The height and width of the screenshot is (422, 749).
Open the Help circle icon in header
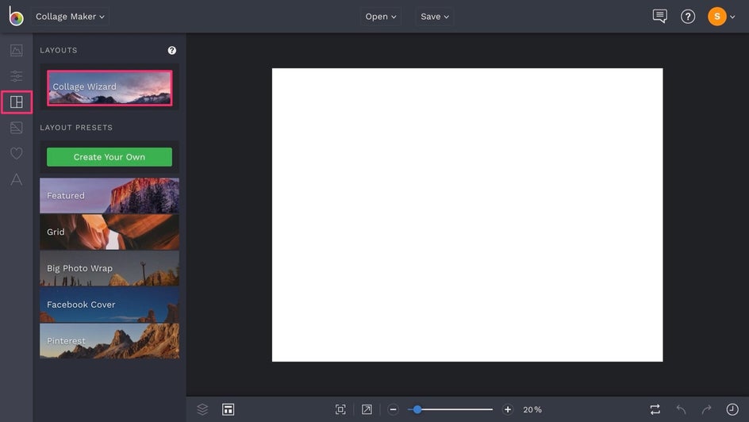pos(688,17)
